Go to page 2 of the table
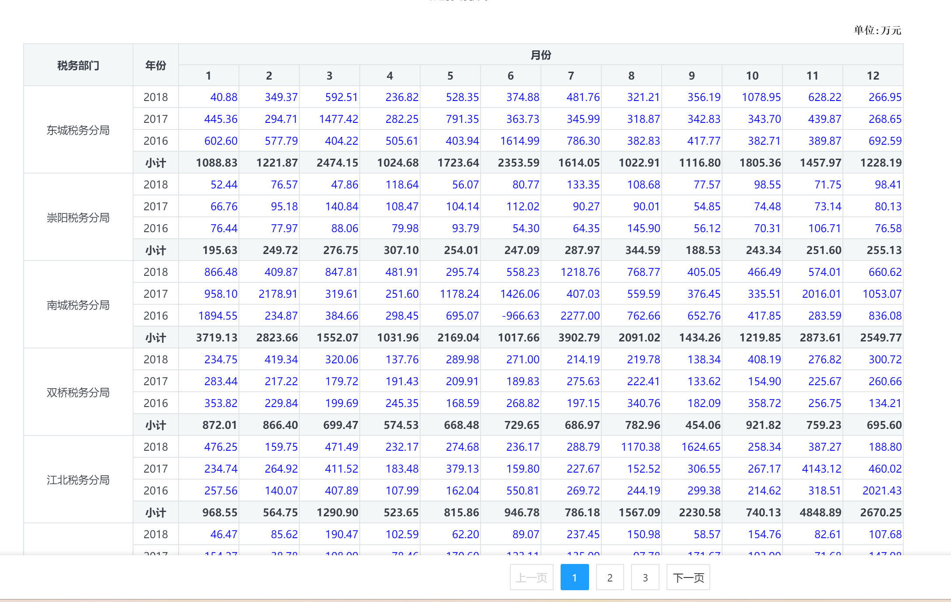This screenshot has width=951, height=602. pos(610,578)
